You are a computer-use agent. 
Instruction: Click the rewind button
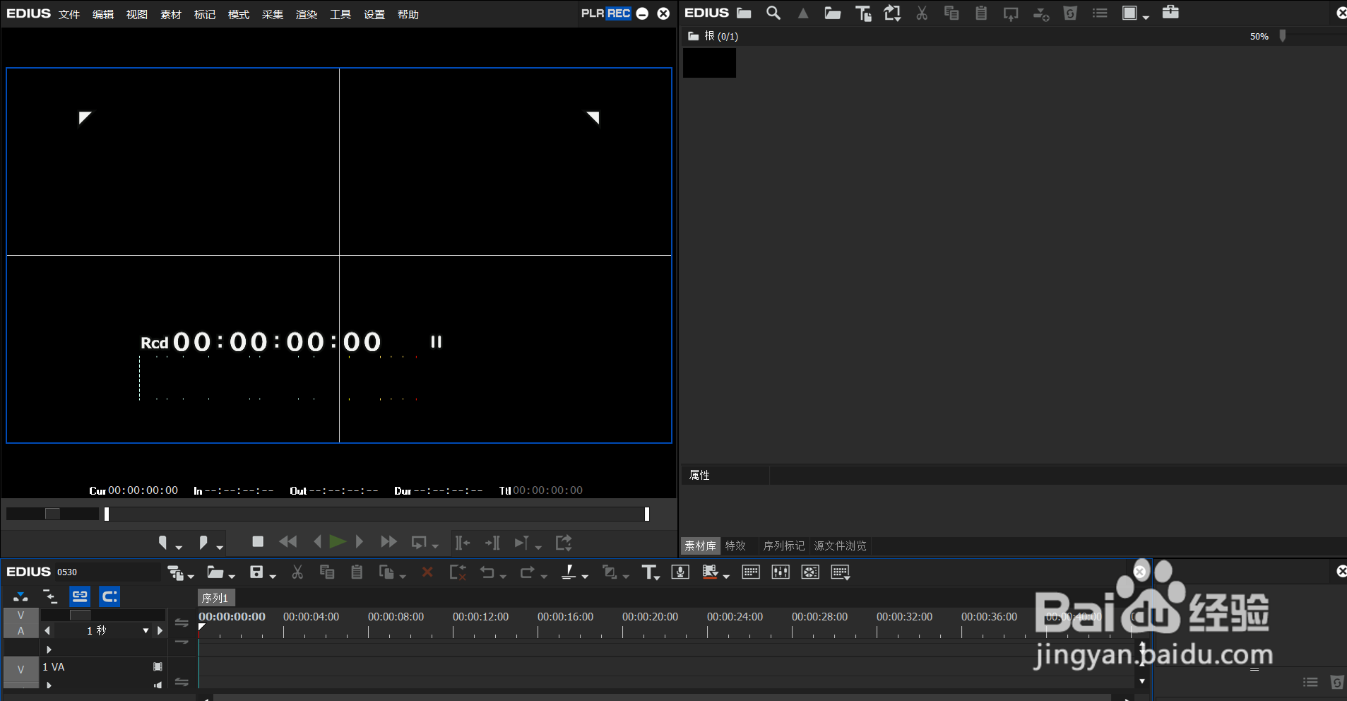point(288,542)
